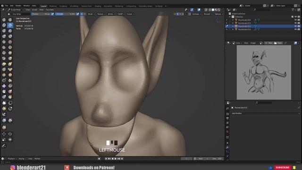Screen dimensions: 302x170
Task: Select the Box Mask tool
Action: click(4, 103)
